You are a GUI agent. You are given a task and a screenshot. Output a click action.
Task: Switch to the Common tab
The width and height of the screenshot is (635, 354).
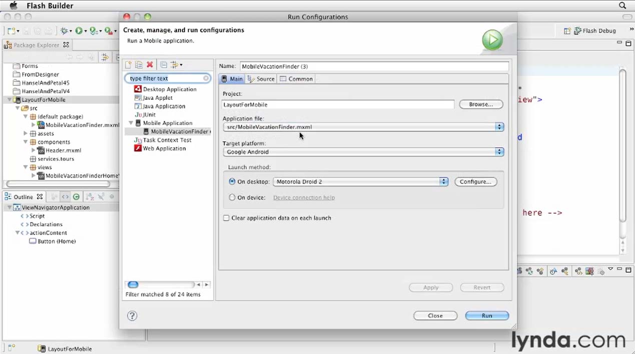click(296, 79)
